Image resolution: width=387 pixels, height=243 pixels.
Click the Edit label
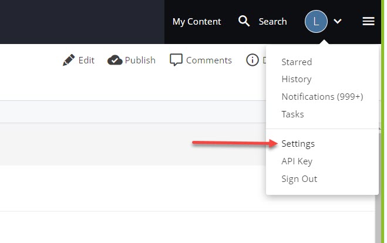click(86, 60)
